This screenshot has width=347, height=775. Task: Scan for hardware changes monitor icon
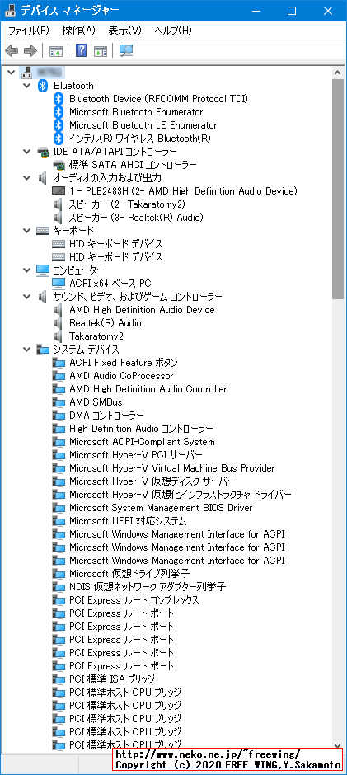pos(126,50)
